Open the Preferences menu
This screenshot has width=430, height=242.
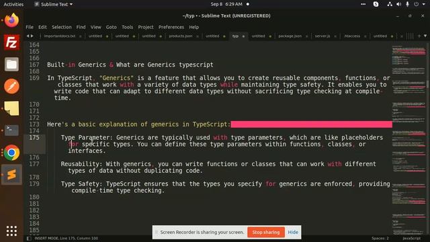pyautogui.click(x=171, y=27)
